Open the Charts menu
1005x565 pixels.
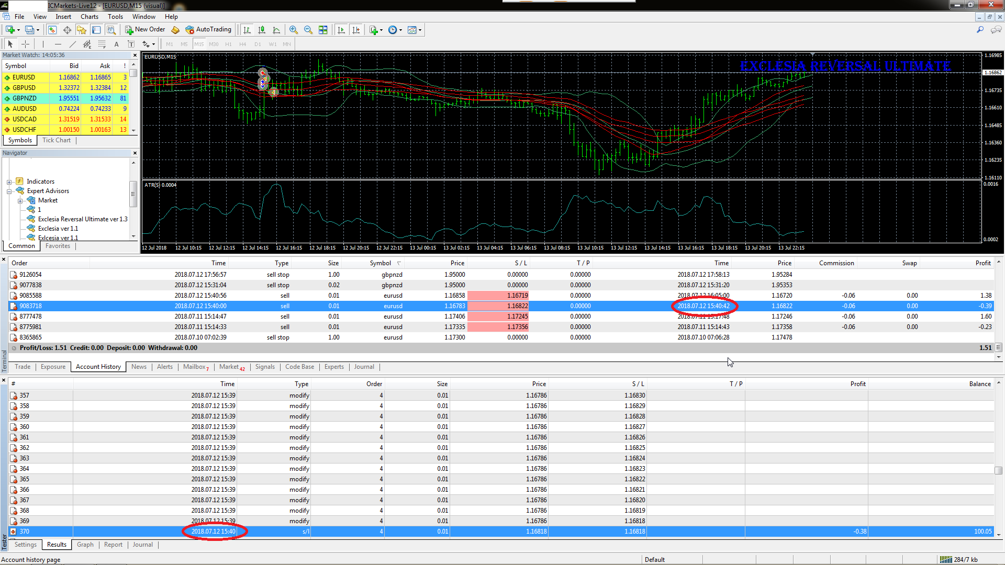89,17
